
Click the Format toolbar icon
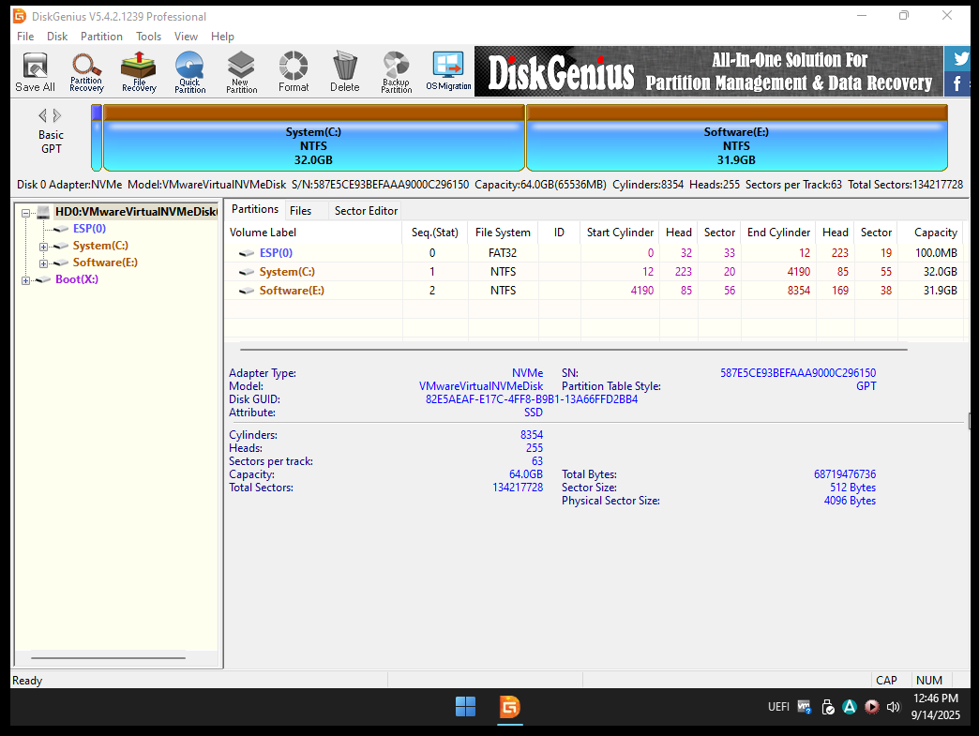point(294,72)
